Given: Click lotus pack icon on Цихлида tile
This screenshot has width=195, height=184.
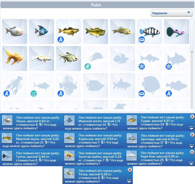Looking at the screenshot, I should coord(142,39).
